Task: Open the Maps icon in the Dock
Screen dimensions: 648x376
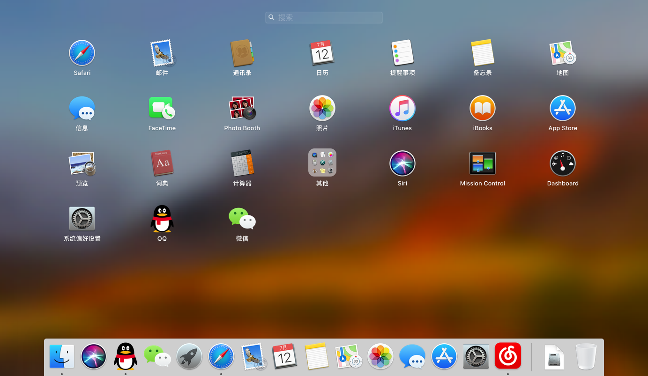Action: [349, 357]
